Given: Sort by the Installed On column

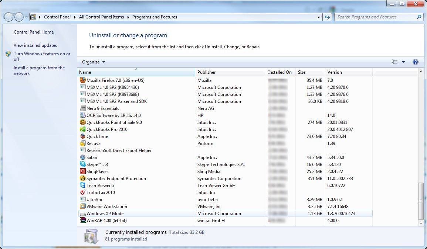Looking at the screenshot, I should coord(281,72).
